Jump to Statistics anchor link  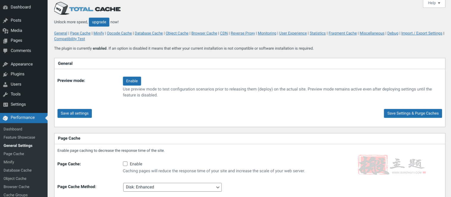(x=318, y=33)
